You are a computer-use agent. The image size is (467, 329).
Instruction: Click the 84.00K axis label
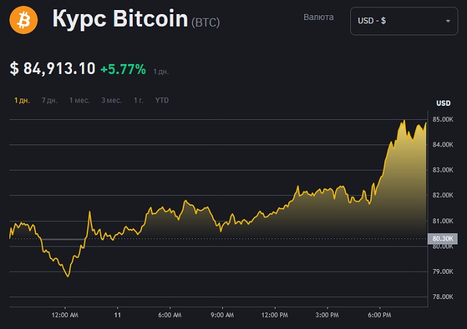442,145
